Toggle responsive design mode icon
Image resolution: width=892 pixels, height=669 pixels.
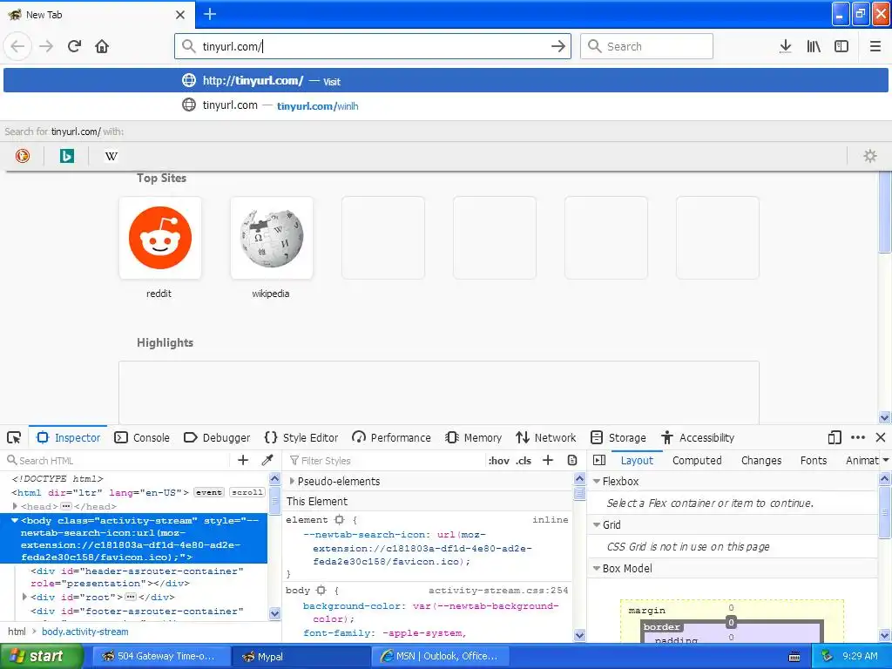[835, 437]
